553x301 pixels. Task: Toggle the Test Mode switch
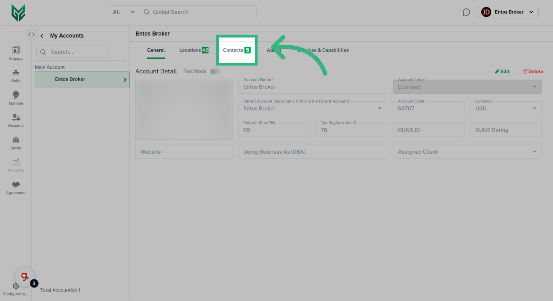click(x=215, y=71)
